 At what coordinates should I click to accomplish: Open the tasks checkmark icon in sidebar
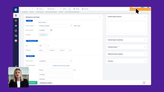click(x=16, y=31)
